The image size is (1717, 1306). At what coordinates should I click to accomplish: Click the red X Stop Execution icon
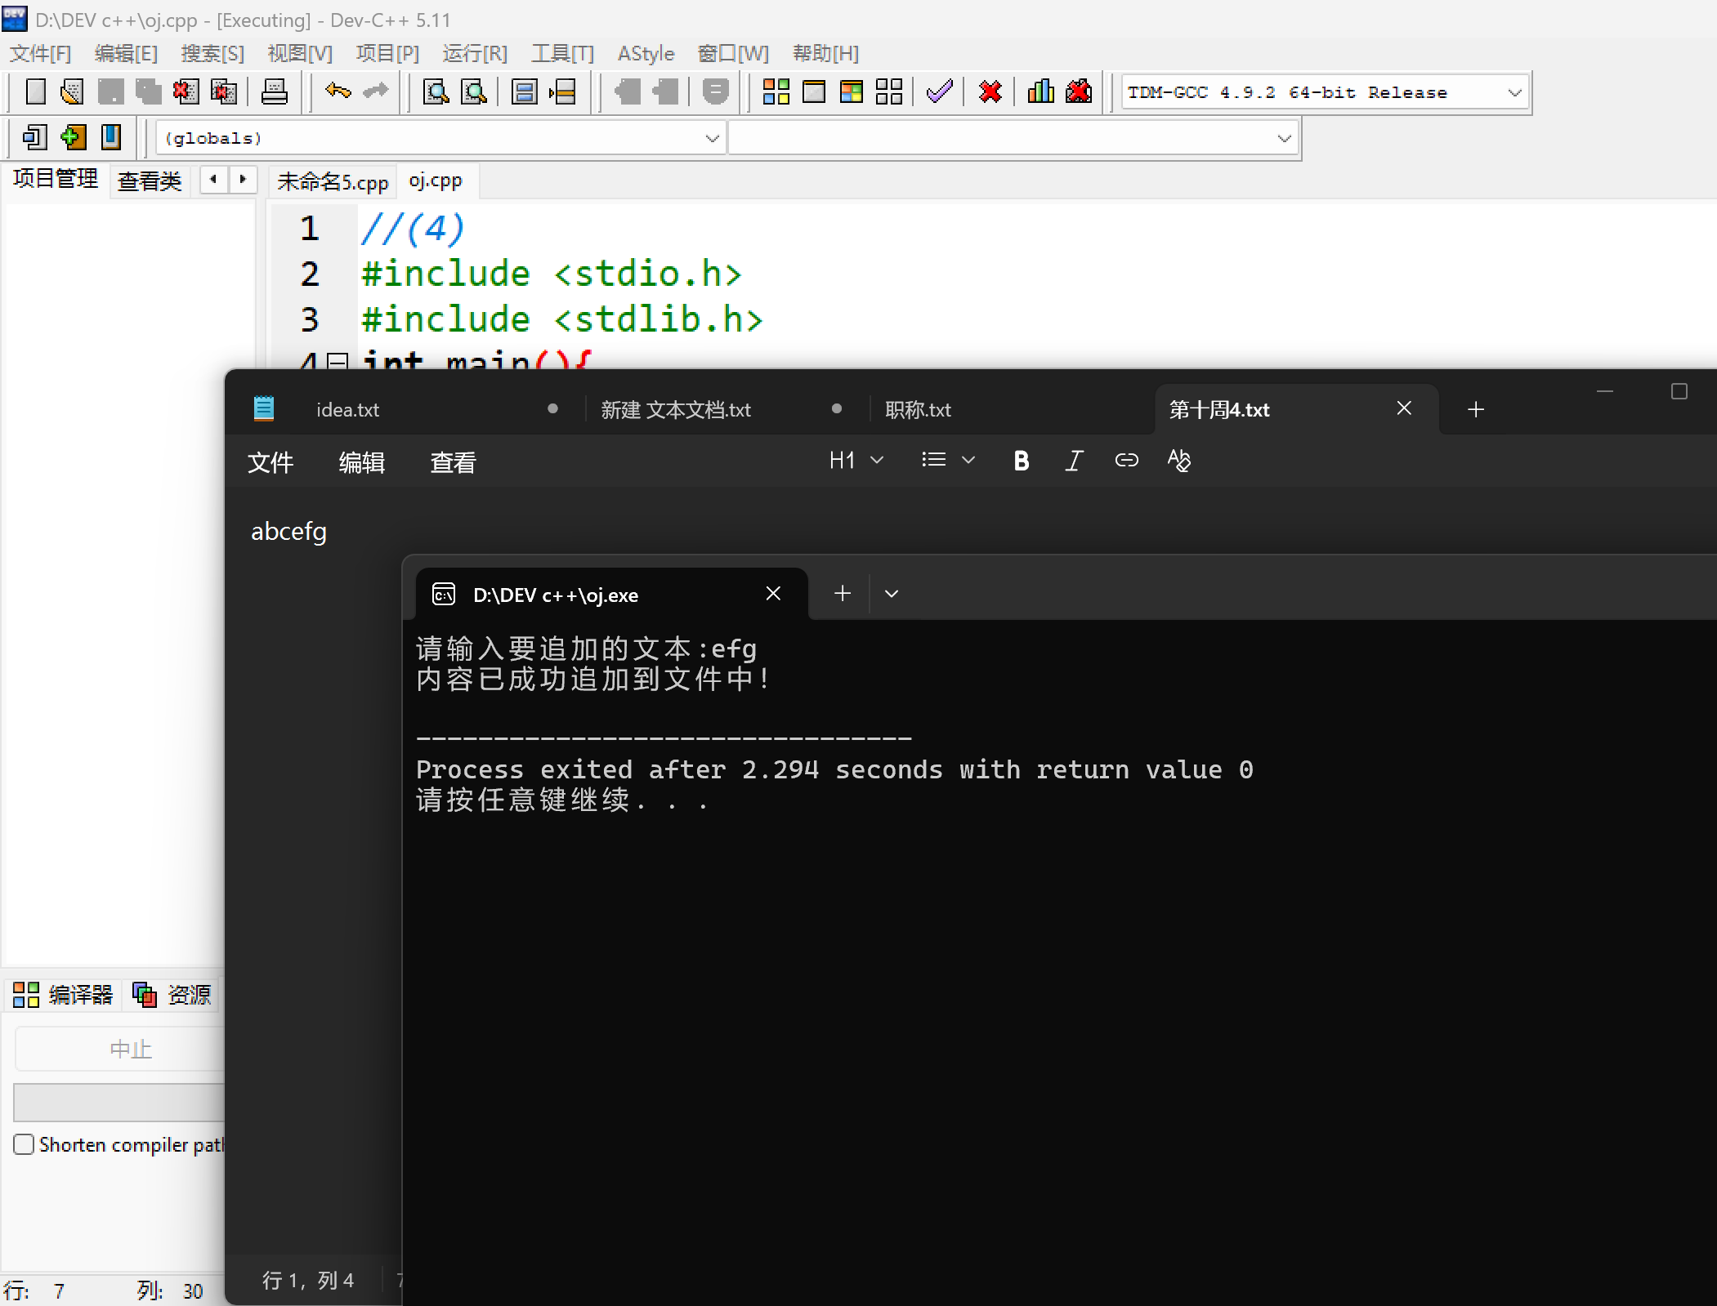(x=990, y=91)
